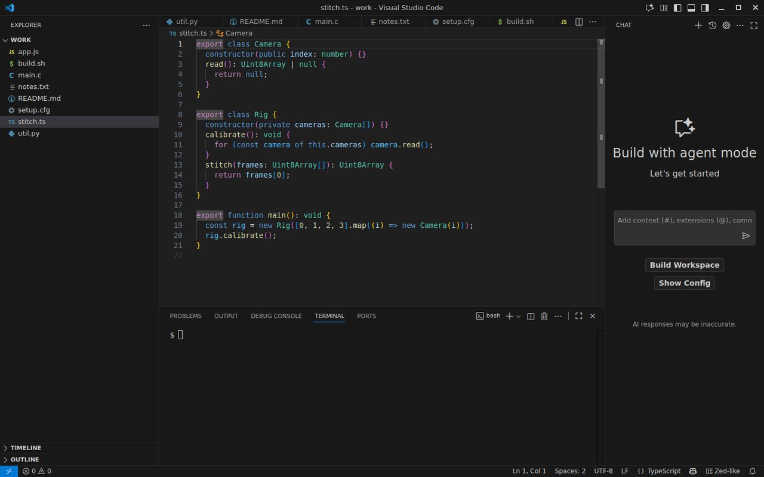
Task: Open notes.txt in the Explorer
Action: [x=79, y=86]
